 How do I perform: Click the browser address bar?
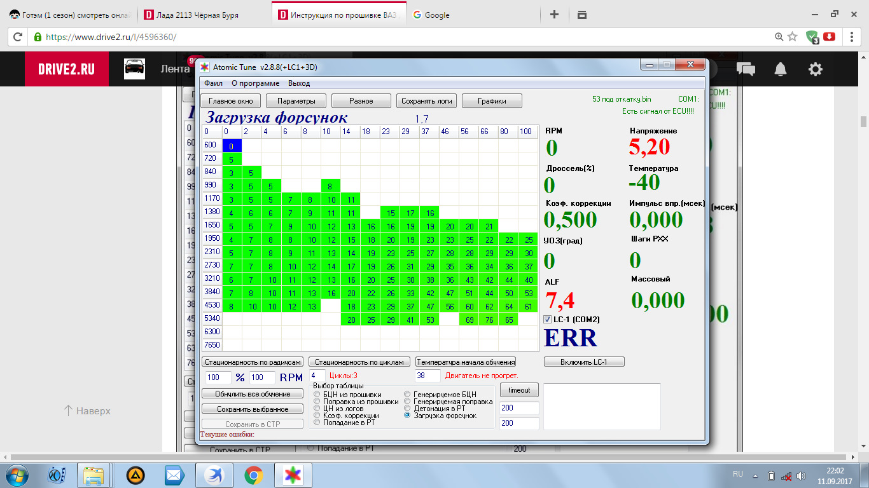pos(407,37)
